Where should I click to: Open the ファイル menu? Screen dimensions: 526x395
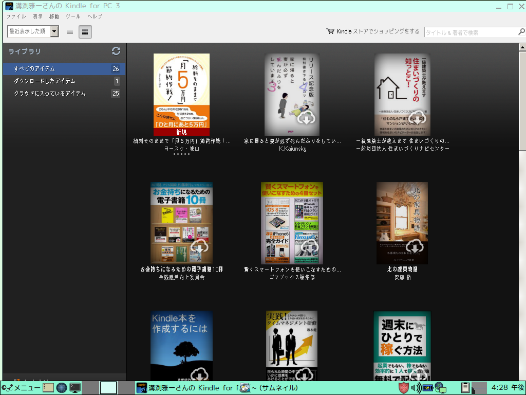pos(16,16)
